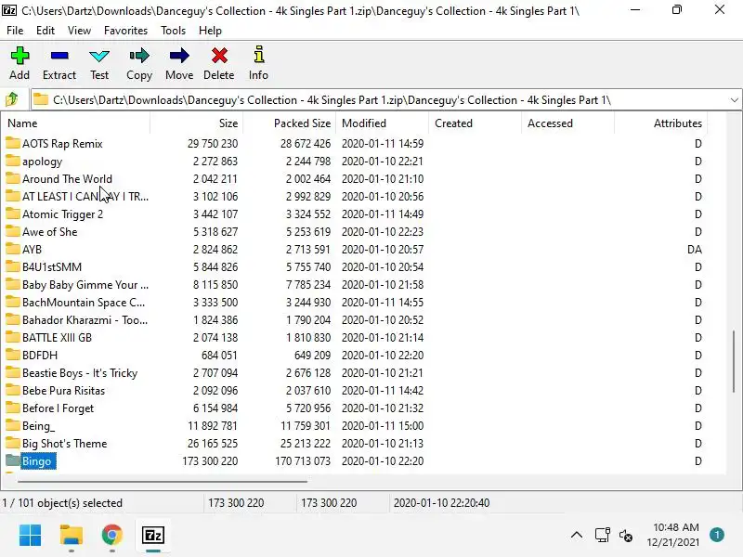Open the View menu

pos(79,31)
